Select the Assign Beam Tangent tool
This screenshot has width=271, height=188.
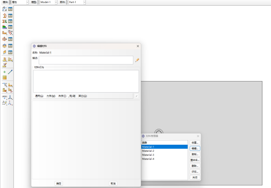(10, 60)
